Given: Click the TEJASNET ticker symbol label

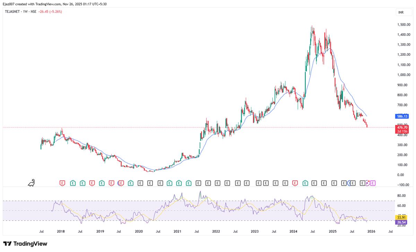Looking at the screenshot, I should (x=12, y=12).
